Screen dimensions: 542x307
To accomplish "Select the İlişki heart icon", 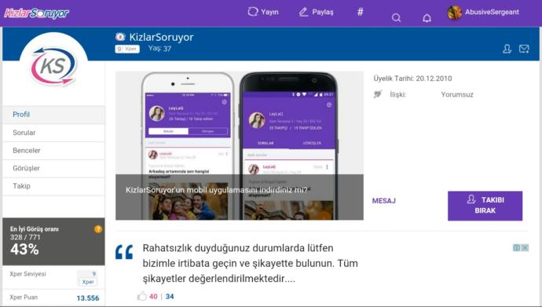I will (x=378, y=94).
